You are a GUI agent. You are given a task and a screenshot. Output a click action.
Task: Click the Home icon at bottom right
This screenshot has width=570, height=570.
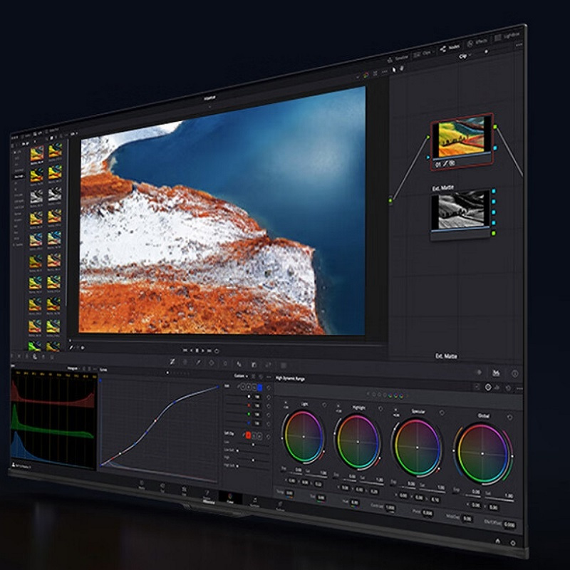click(x=497, y=541)
